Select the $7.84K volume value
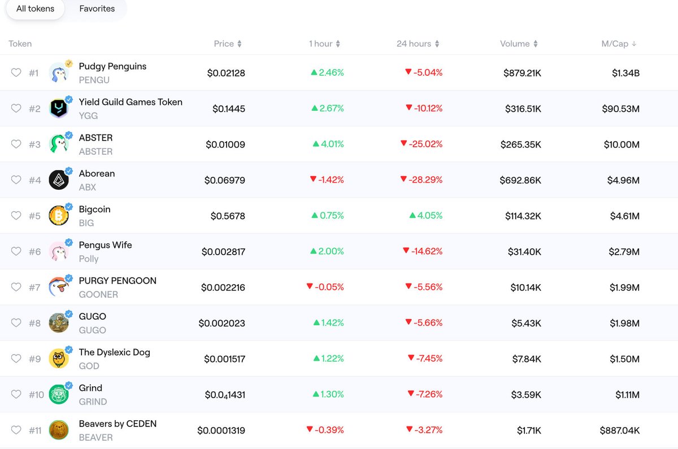This screenshot has height=449, width=678. coord(527,359)
